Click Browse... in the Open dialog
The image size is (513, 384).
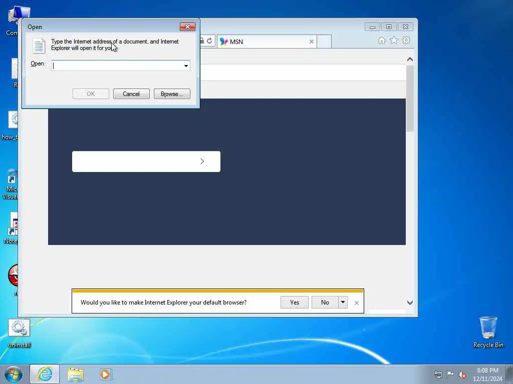point(172,93)
